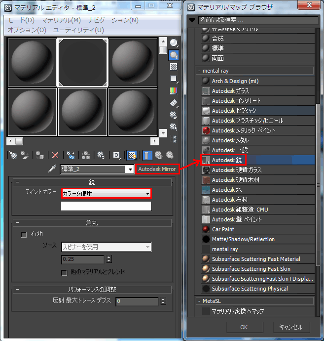This screenshot has height=341, width=324.
Task: Open material editor Options icon
Action: [x=174, y=115]
